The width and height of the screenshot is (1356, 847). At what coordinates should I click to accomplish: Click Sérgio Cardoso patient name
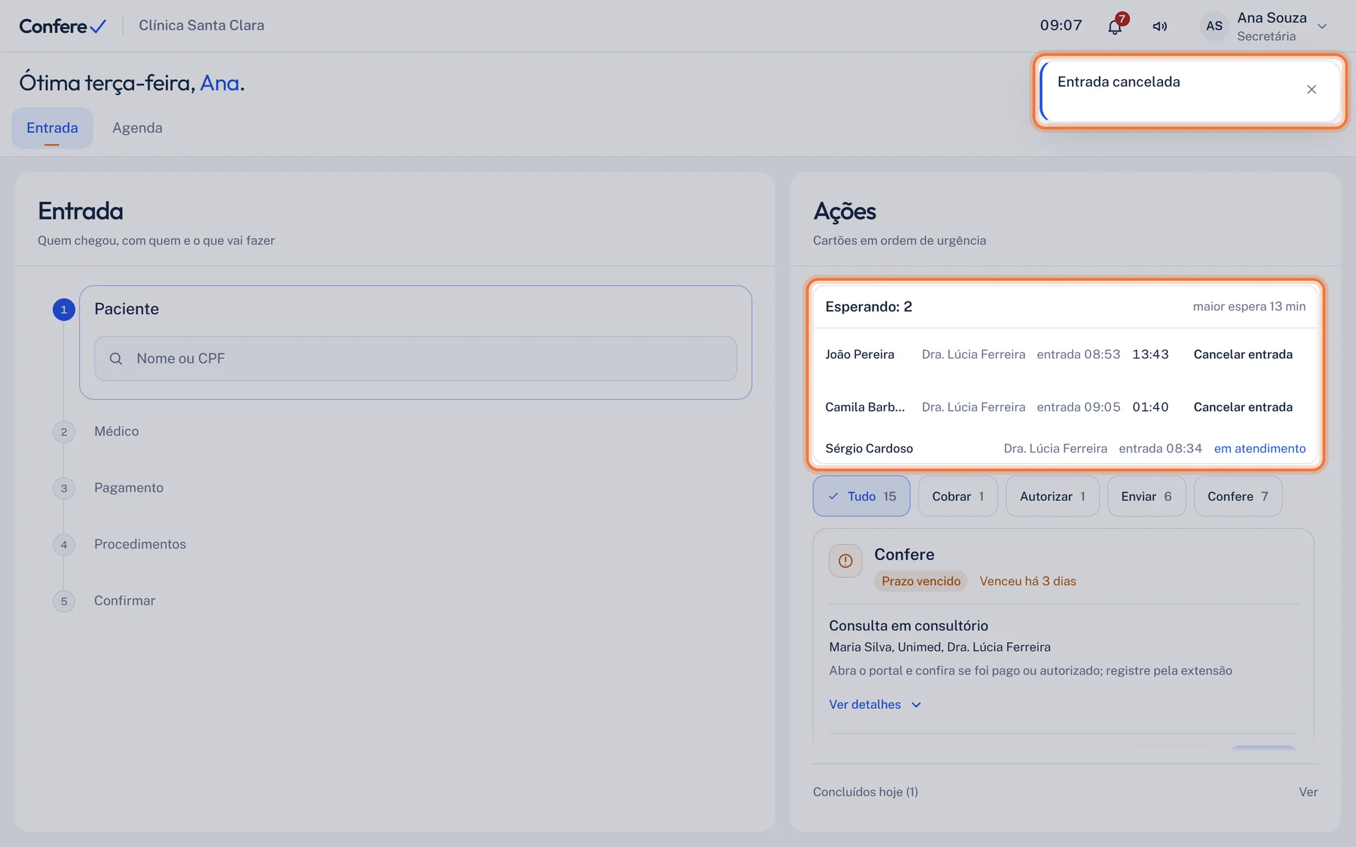869,448
